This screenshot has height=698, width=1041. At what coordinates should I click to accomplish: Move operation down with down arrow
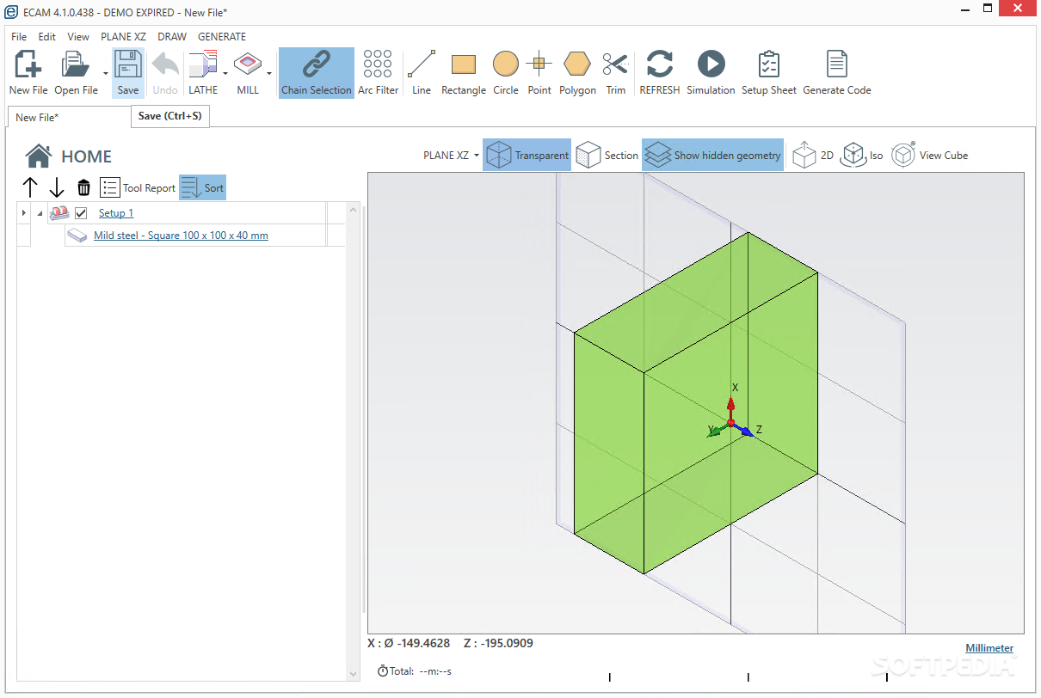click(57, 187)
